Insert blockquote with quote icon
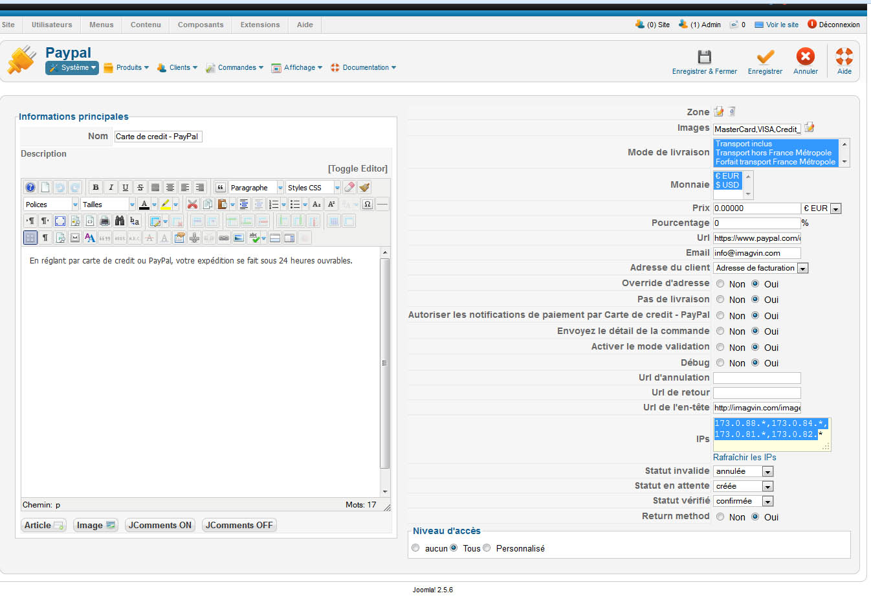This screenshot has height=602, width=871. pos(220,187)
